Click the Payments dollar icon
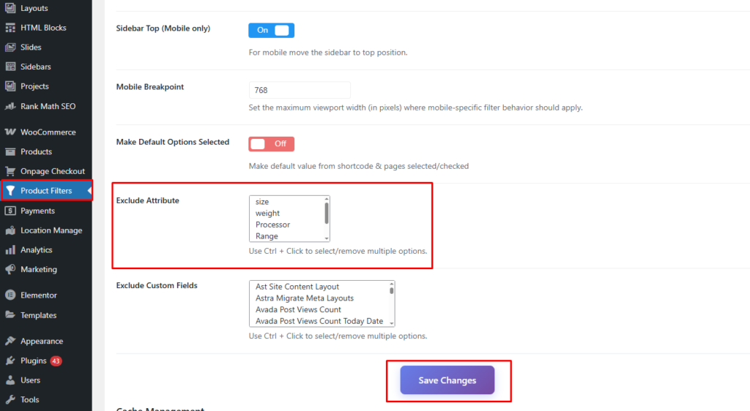 coord(10,211)
